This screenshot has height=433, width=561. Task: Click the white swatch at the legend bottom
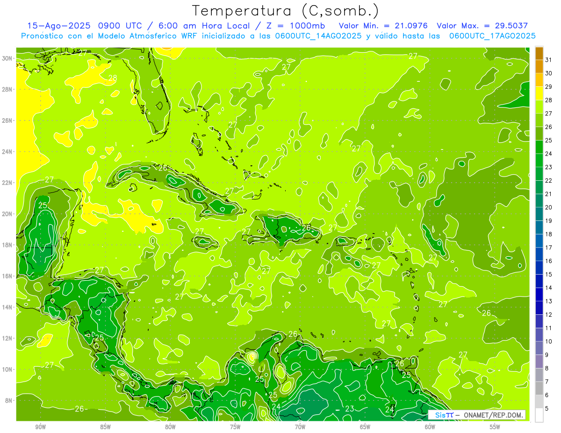tap(539, 415)
